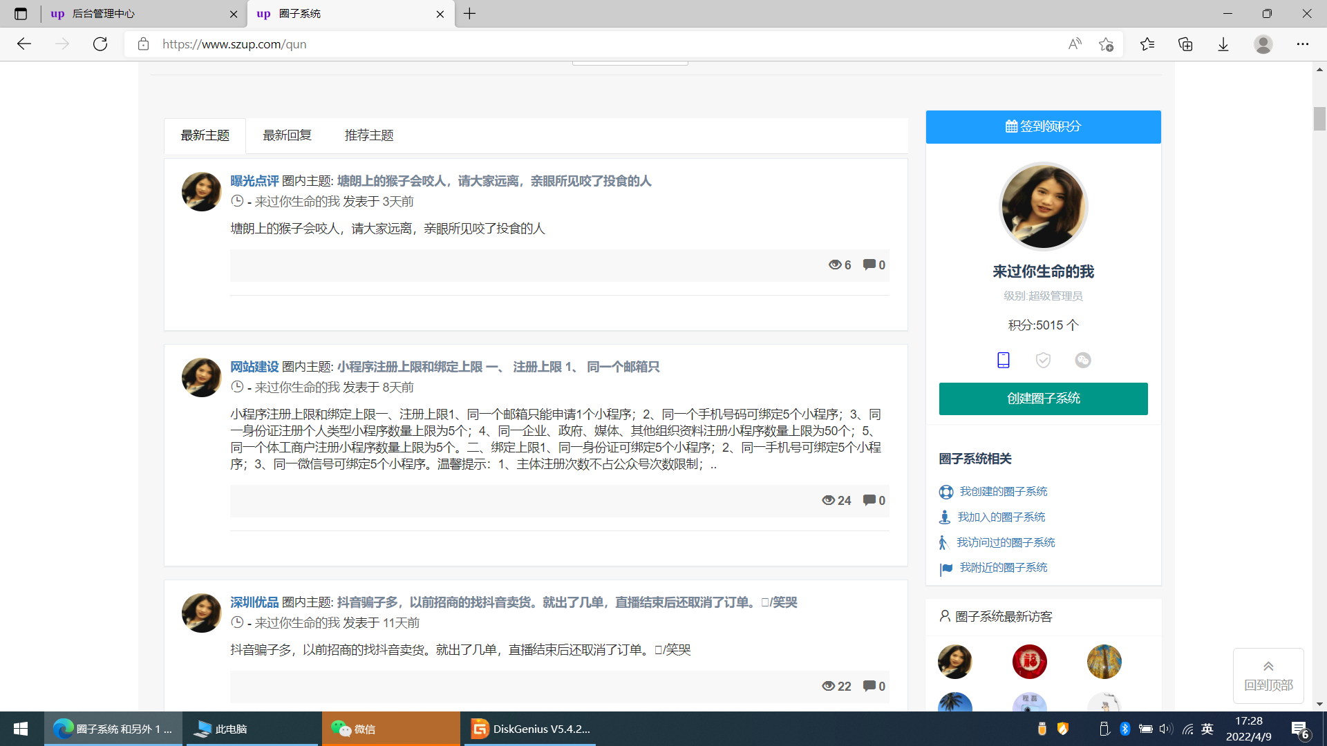1327x746 pixels.
Task: Click the view-count eye icon showing 24
Action: tap(828, 500)
